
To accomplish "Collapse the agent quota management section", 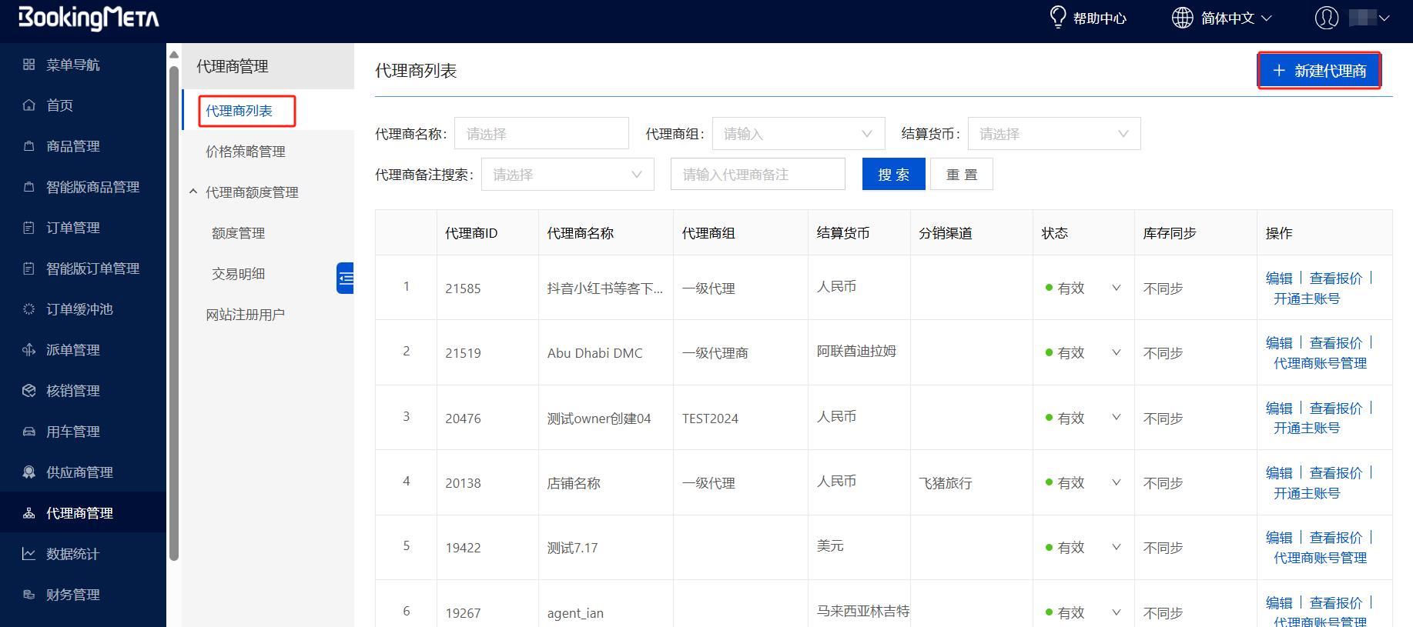I will coord(193,192).
